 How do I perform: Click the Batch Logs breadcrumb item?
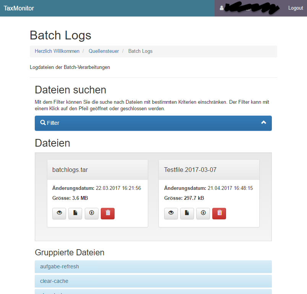click(141, 51)
